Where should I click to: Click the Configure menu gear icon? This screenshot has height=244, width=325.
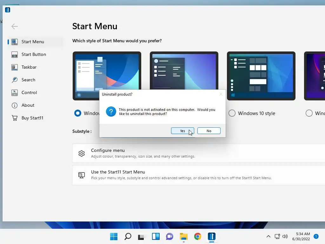tap(82, 153)
